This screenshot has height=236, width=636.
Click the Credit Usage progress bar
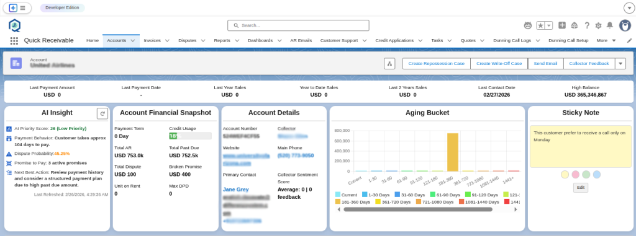190,136
